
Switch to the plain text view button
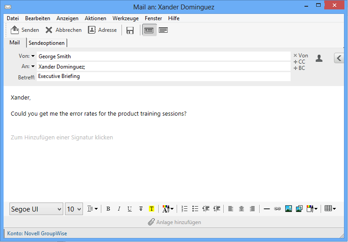163,30
